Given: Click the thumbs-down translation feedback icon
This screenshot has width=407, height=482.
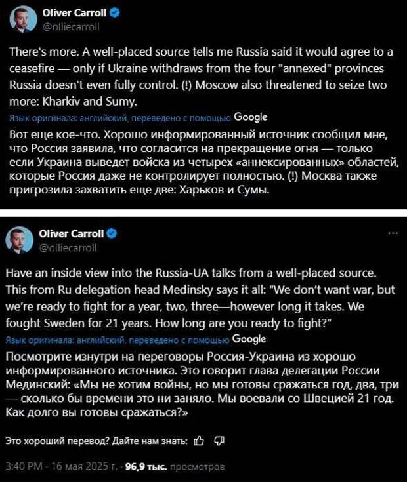Looking at the screenshot, I should tap(219, 441).
